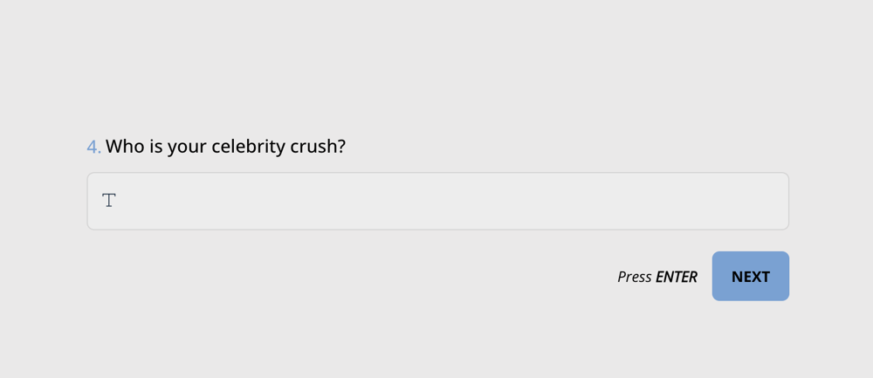
Task: Activate the field via its "T" placeholder icon
Action: 109,201
